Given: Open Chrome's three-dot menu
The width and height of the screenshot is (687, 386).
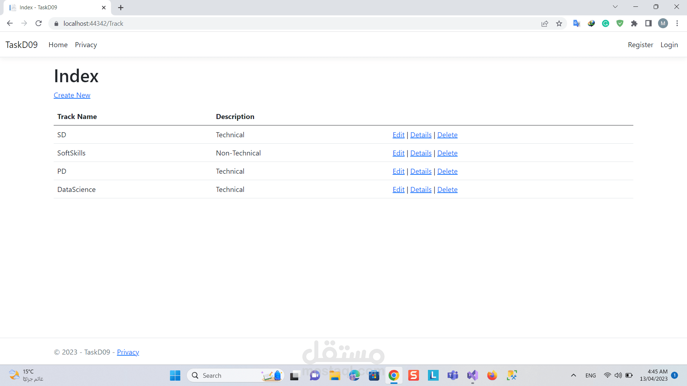Looking at the screenshot, I should tap(677, 24).
